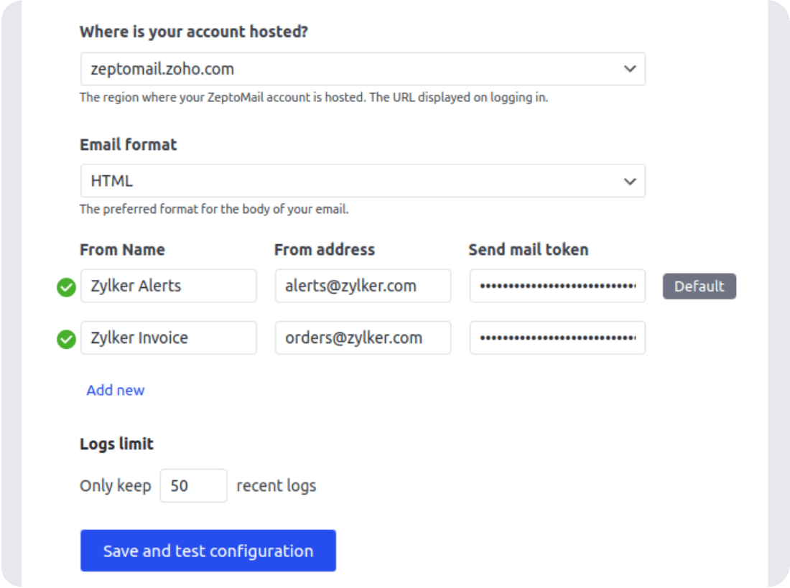Click chevron arrow in Email format selector

(630, 182)
